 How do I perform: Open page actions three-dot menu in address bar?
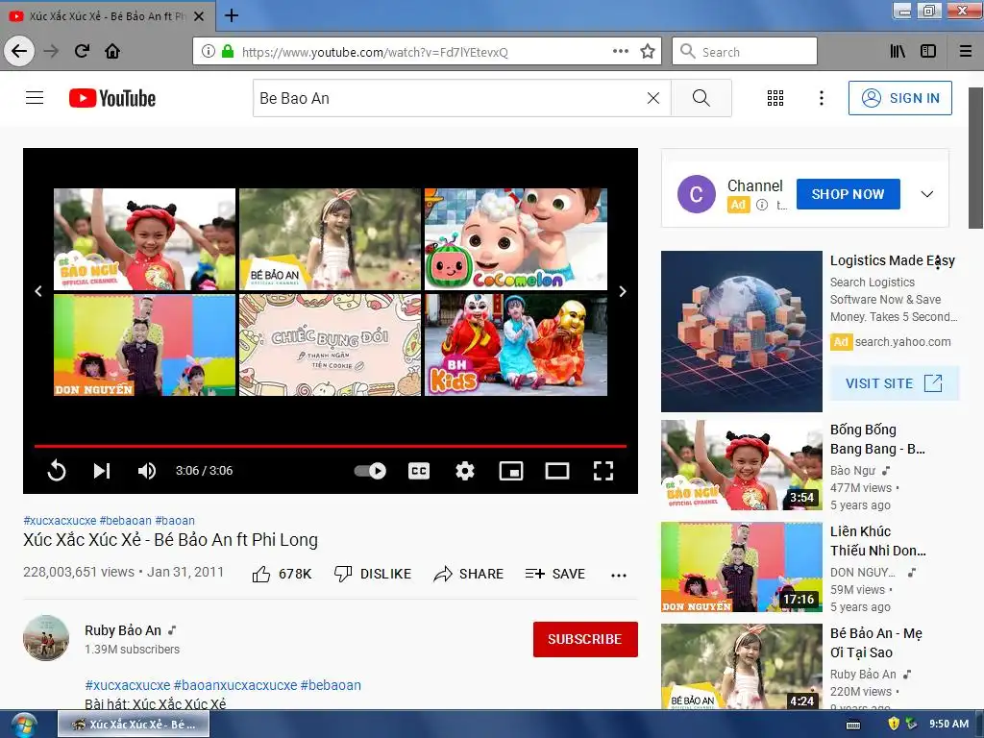click(x=621, y=52)
